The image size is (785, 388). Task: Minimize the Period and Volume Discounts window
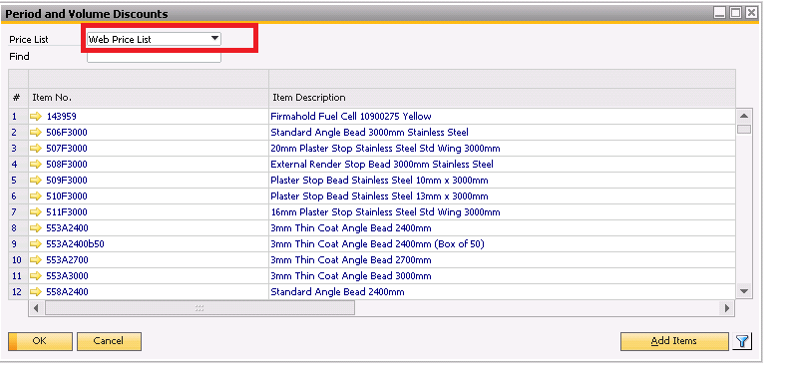click(x=719, y=13)
